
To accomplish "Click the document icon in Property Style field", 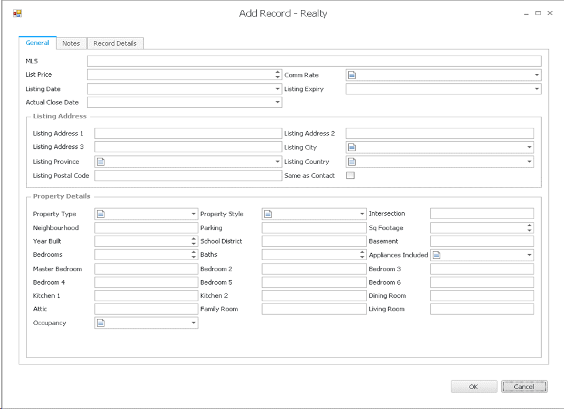I will click(268, 214).
